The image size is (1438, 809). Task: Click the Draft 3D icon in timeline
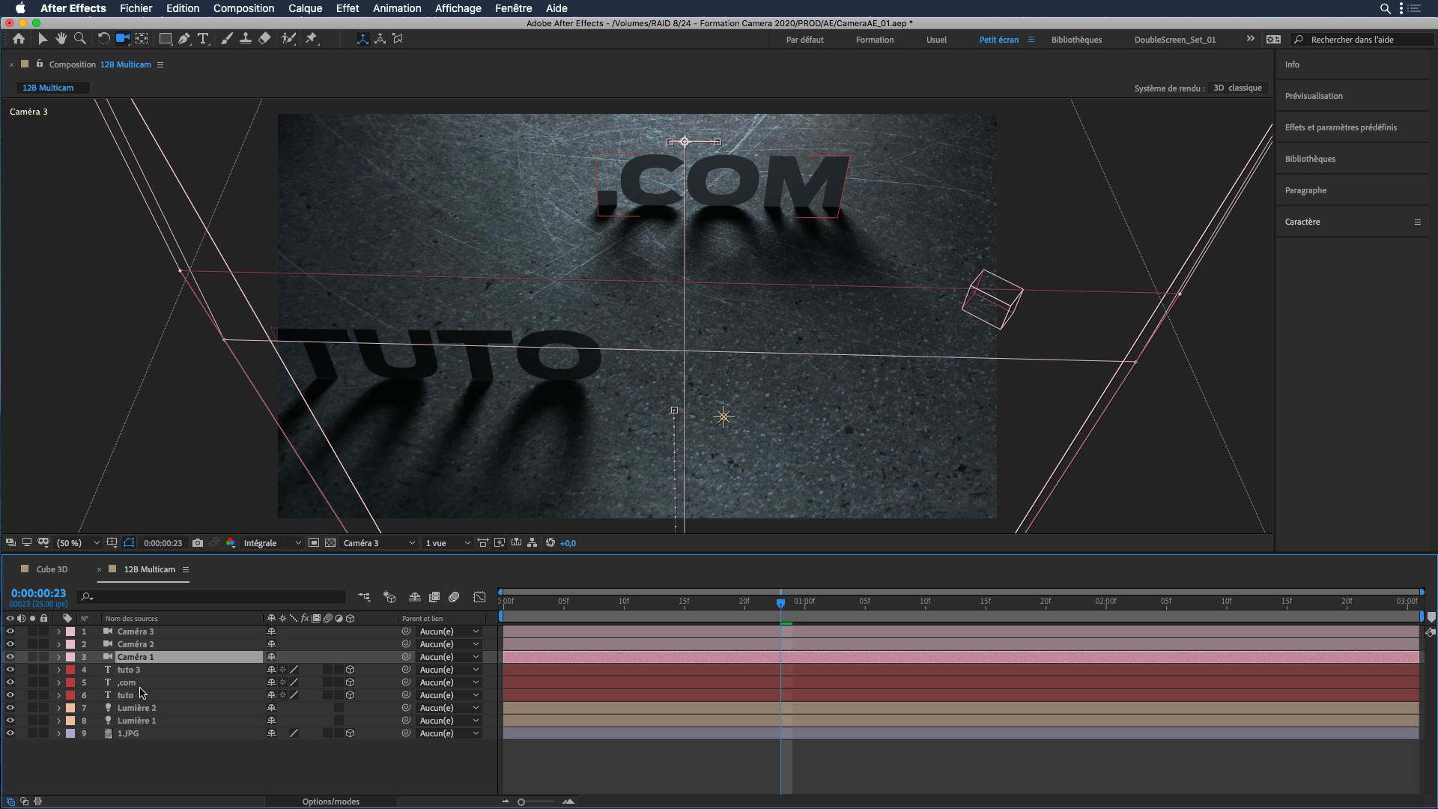point(389,597)
